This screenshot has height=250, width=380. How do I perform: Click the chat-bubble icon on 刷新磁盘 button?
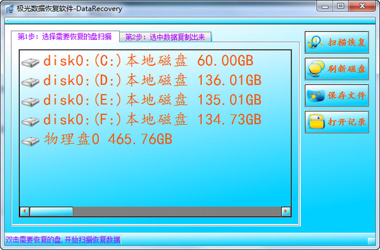click(x=316, y=69)
